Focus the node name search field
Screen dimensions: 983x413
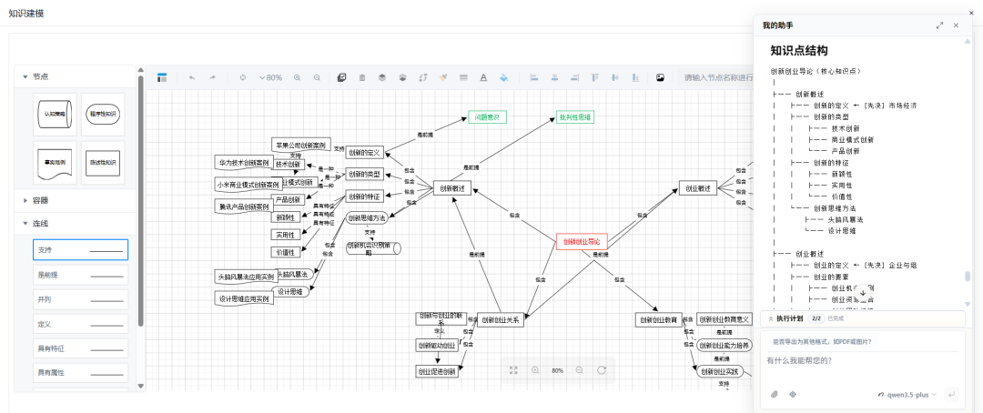pyautogui.click(x=718, y=77)
